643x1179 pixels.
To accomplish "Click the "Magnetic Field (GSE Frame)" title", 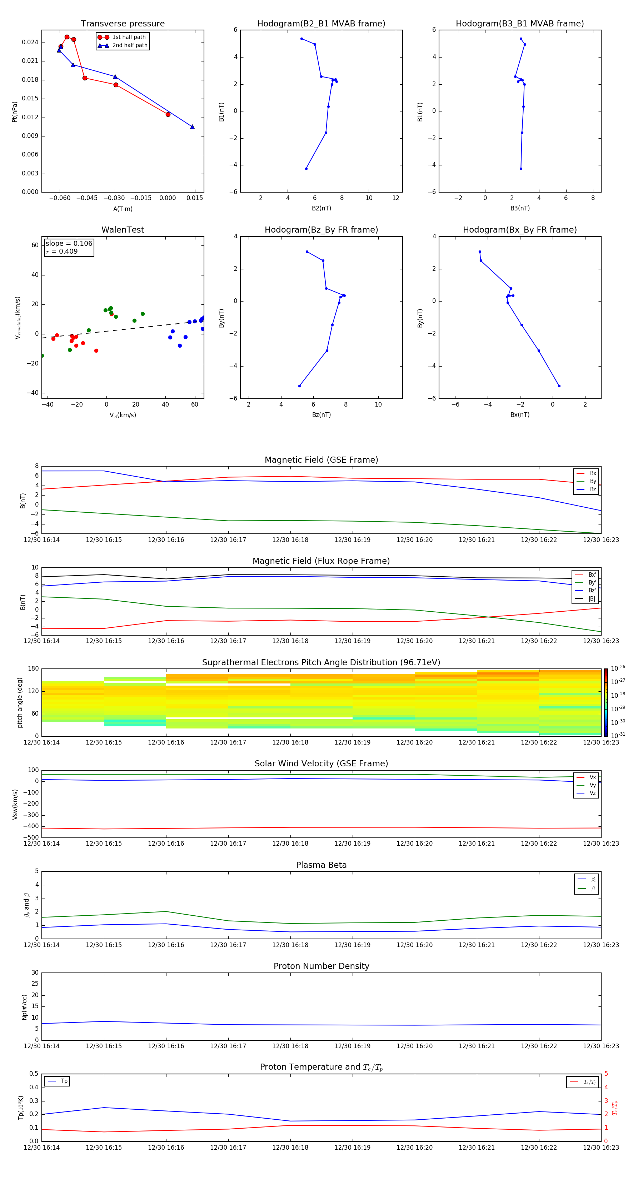I will [321, 460].
